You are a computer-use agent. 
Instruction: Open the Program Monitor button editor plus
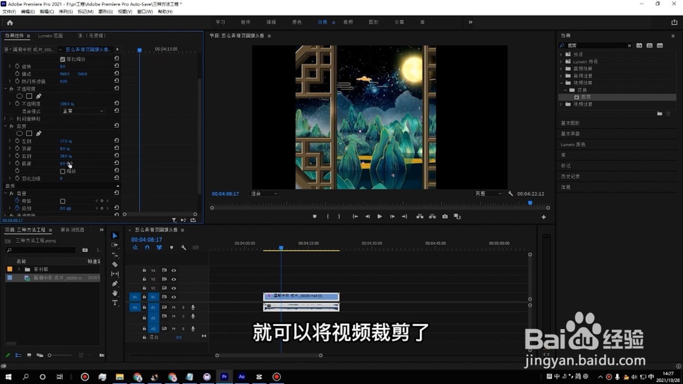coord(543,217)
